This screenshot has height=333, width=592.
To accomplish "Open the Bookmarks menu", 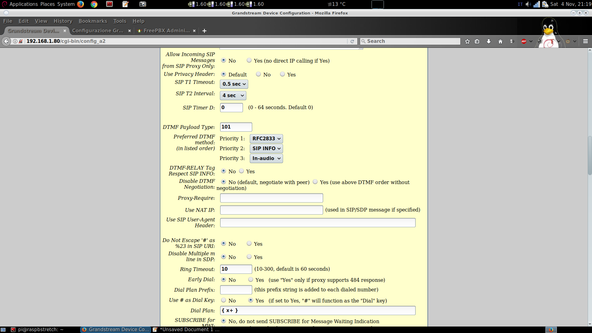I will (93, 21).
